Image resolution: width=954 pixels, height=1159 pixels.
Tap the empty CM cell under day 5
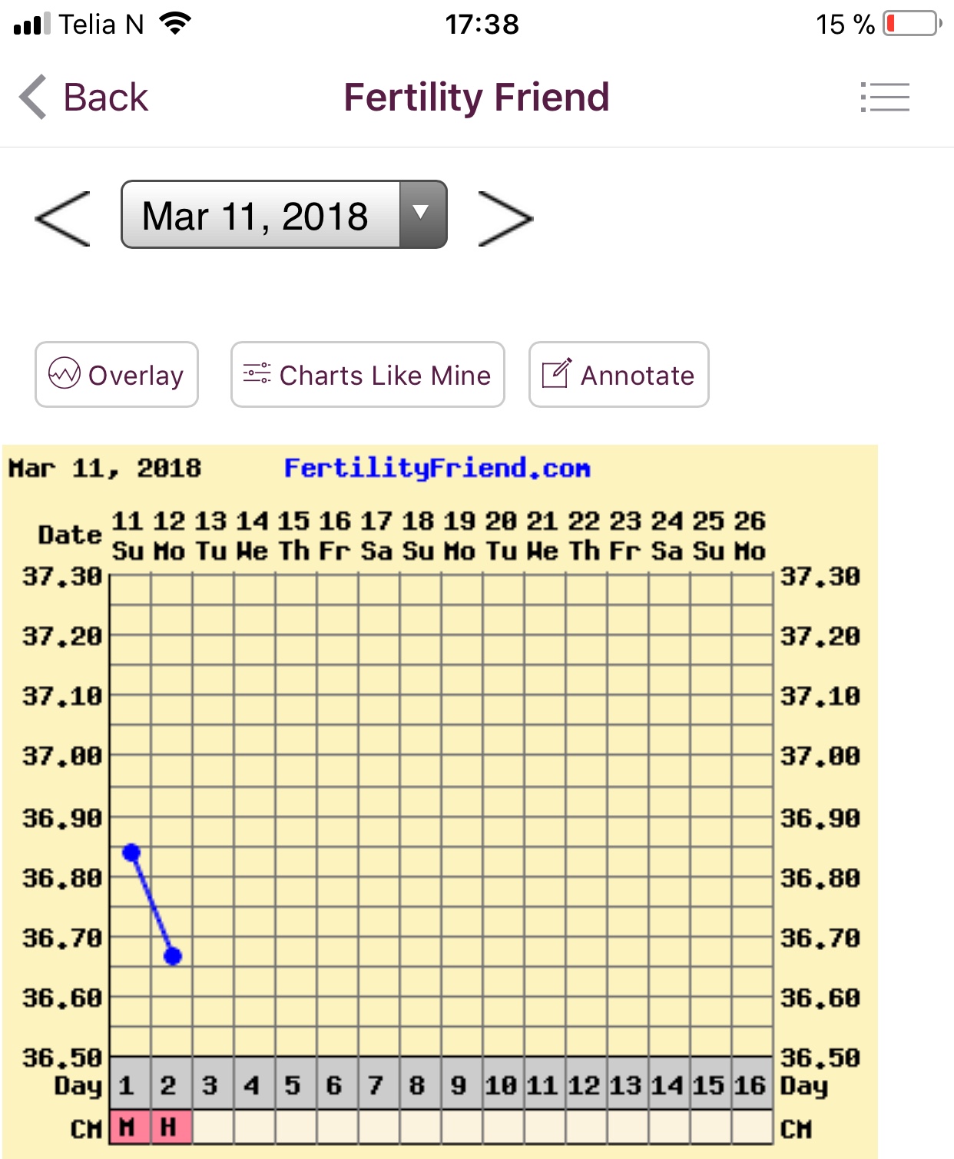(x=295, y=1128)
